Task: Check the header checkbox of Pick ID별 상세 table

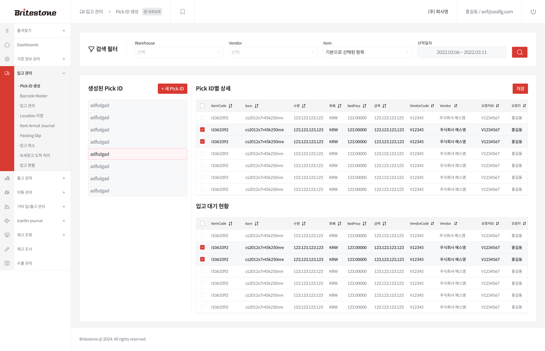Action: [x=202, y=106]
